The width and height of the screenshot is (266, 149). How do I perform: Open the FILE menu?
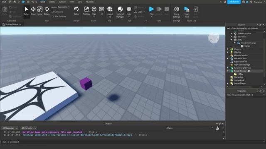click(4, 2)
